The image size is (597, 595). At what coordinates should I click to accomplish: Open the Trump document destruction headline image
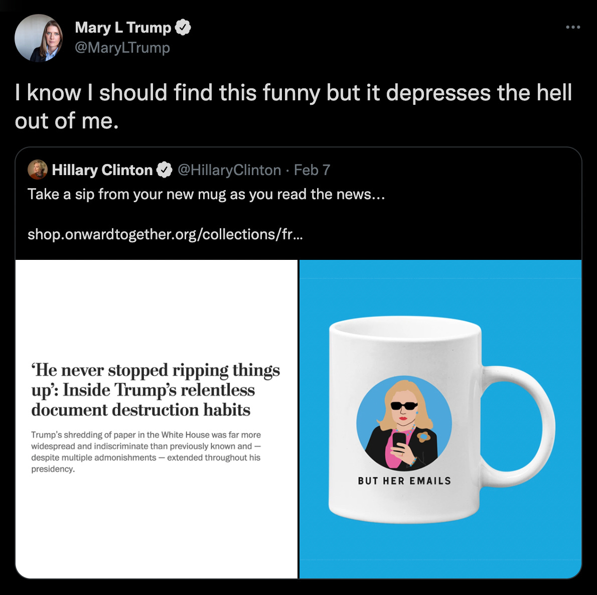tap(157, 419)
